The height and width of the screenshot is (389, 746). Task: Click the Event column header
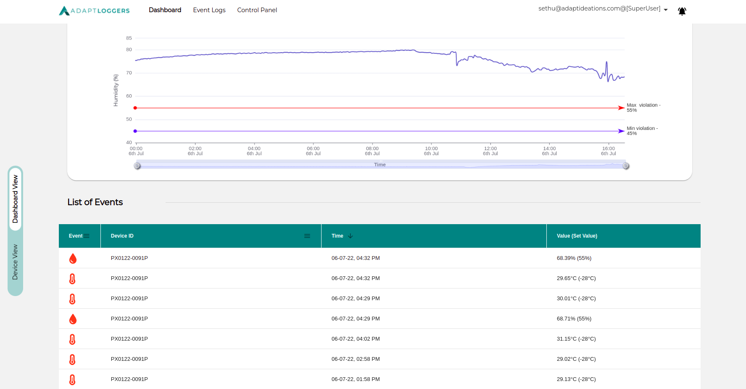(x=76, y=236)
